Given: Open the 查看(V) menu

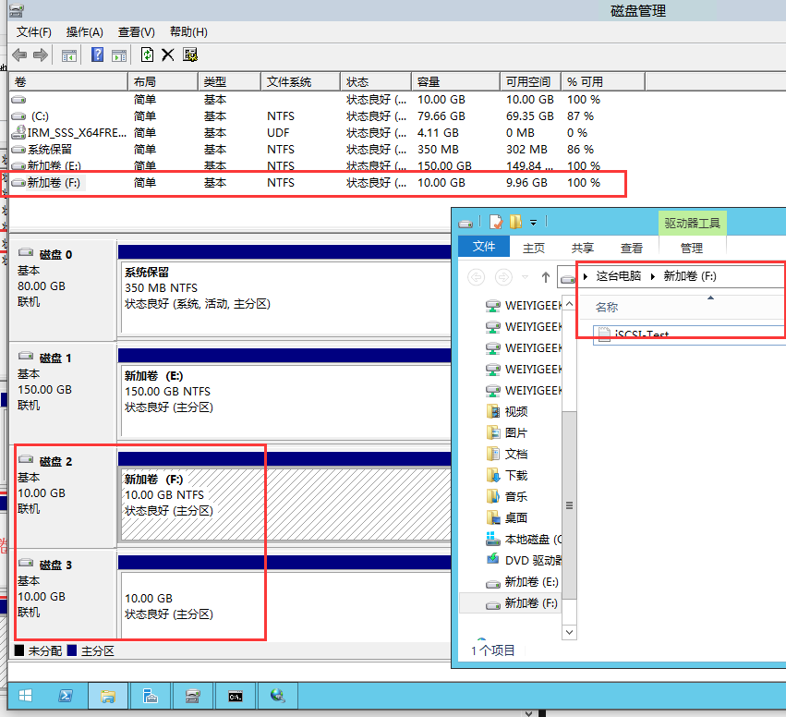Looking at the screenshot, I should click(x=137, y=32).
